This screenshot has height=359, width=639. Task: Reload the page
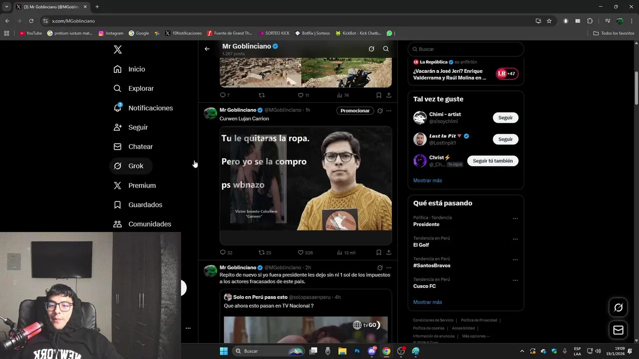point(31,21)
